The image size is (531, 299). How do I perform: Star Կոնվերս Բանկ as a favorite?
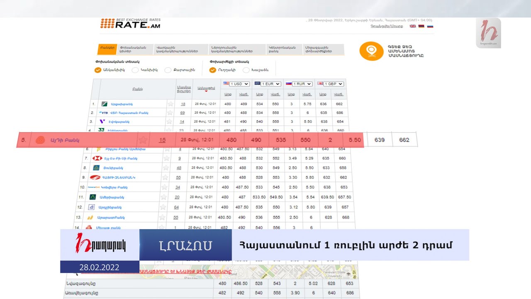point(164,187)
